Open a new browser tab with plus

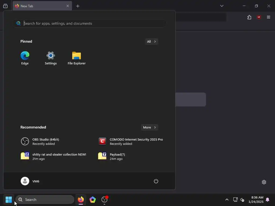click(x=78, y=6)
